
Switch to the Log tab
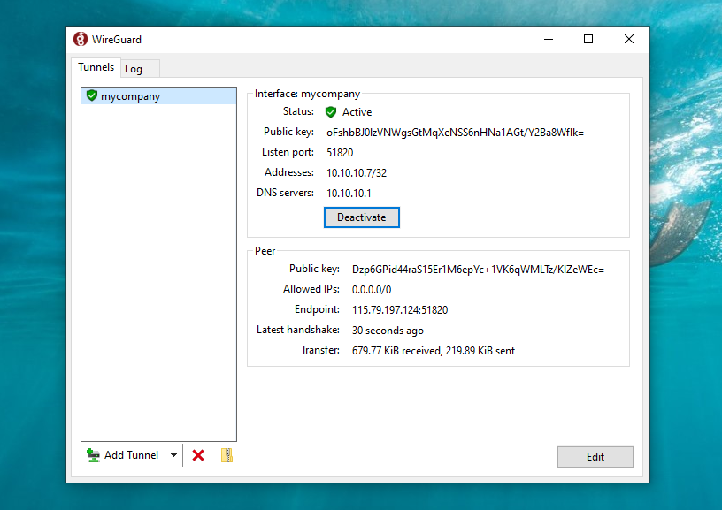[140, 69]
